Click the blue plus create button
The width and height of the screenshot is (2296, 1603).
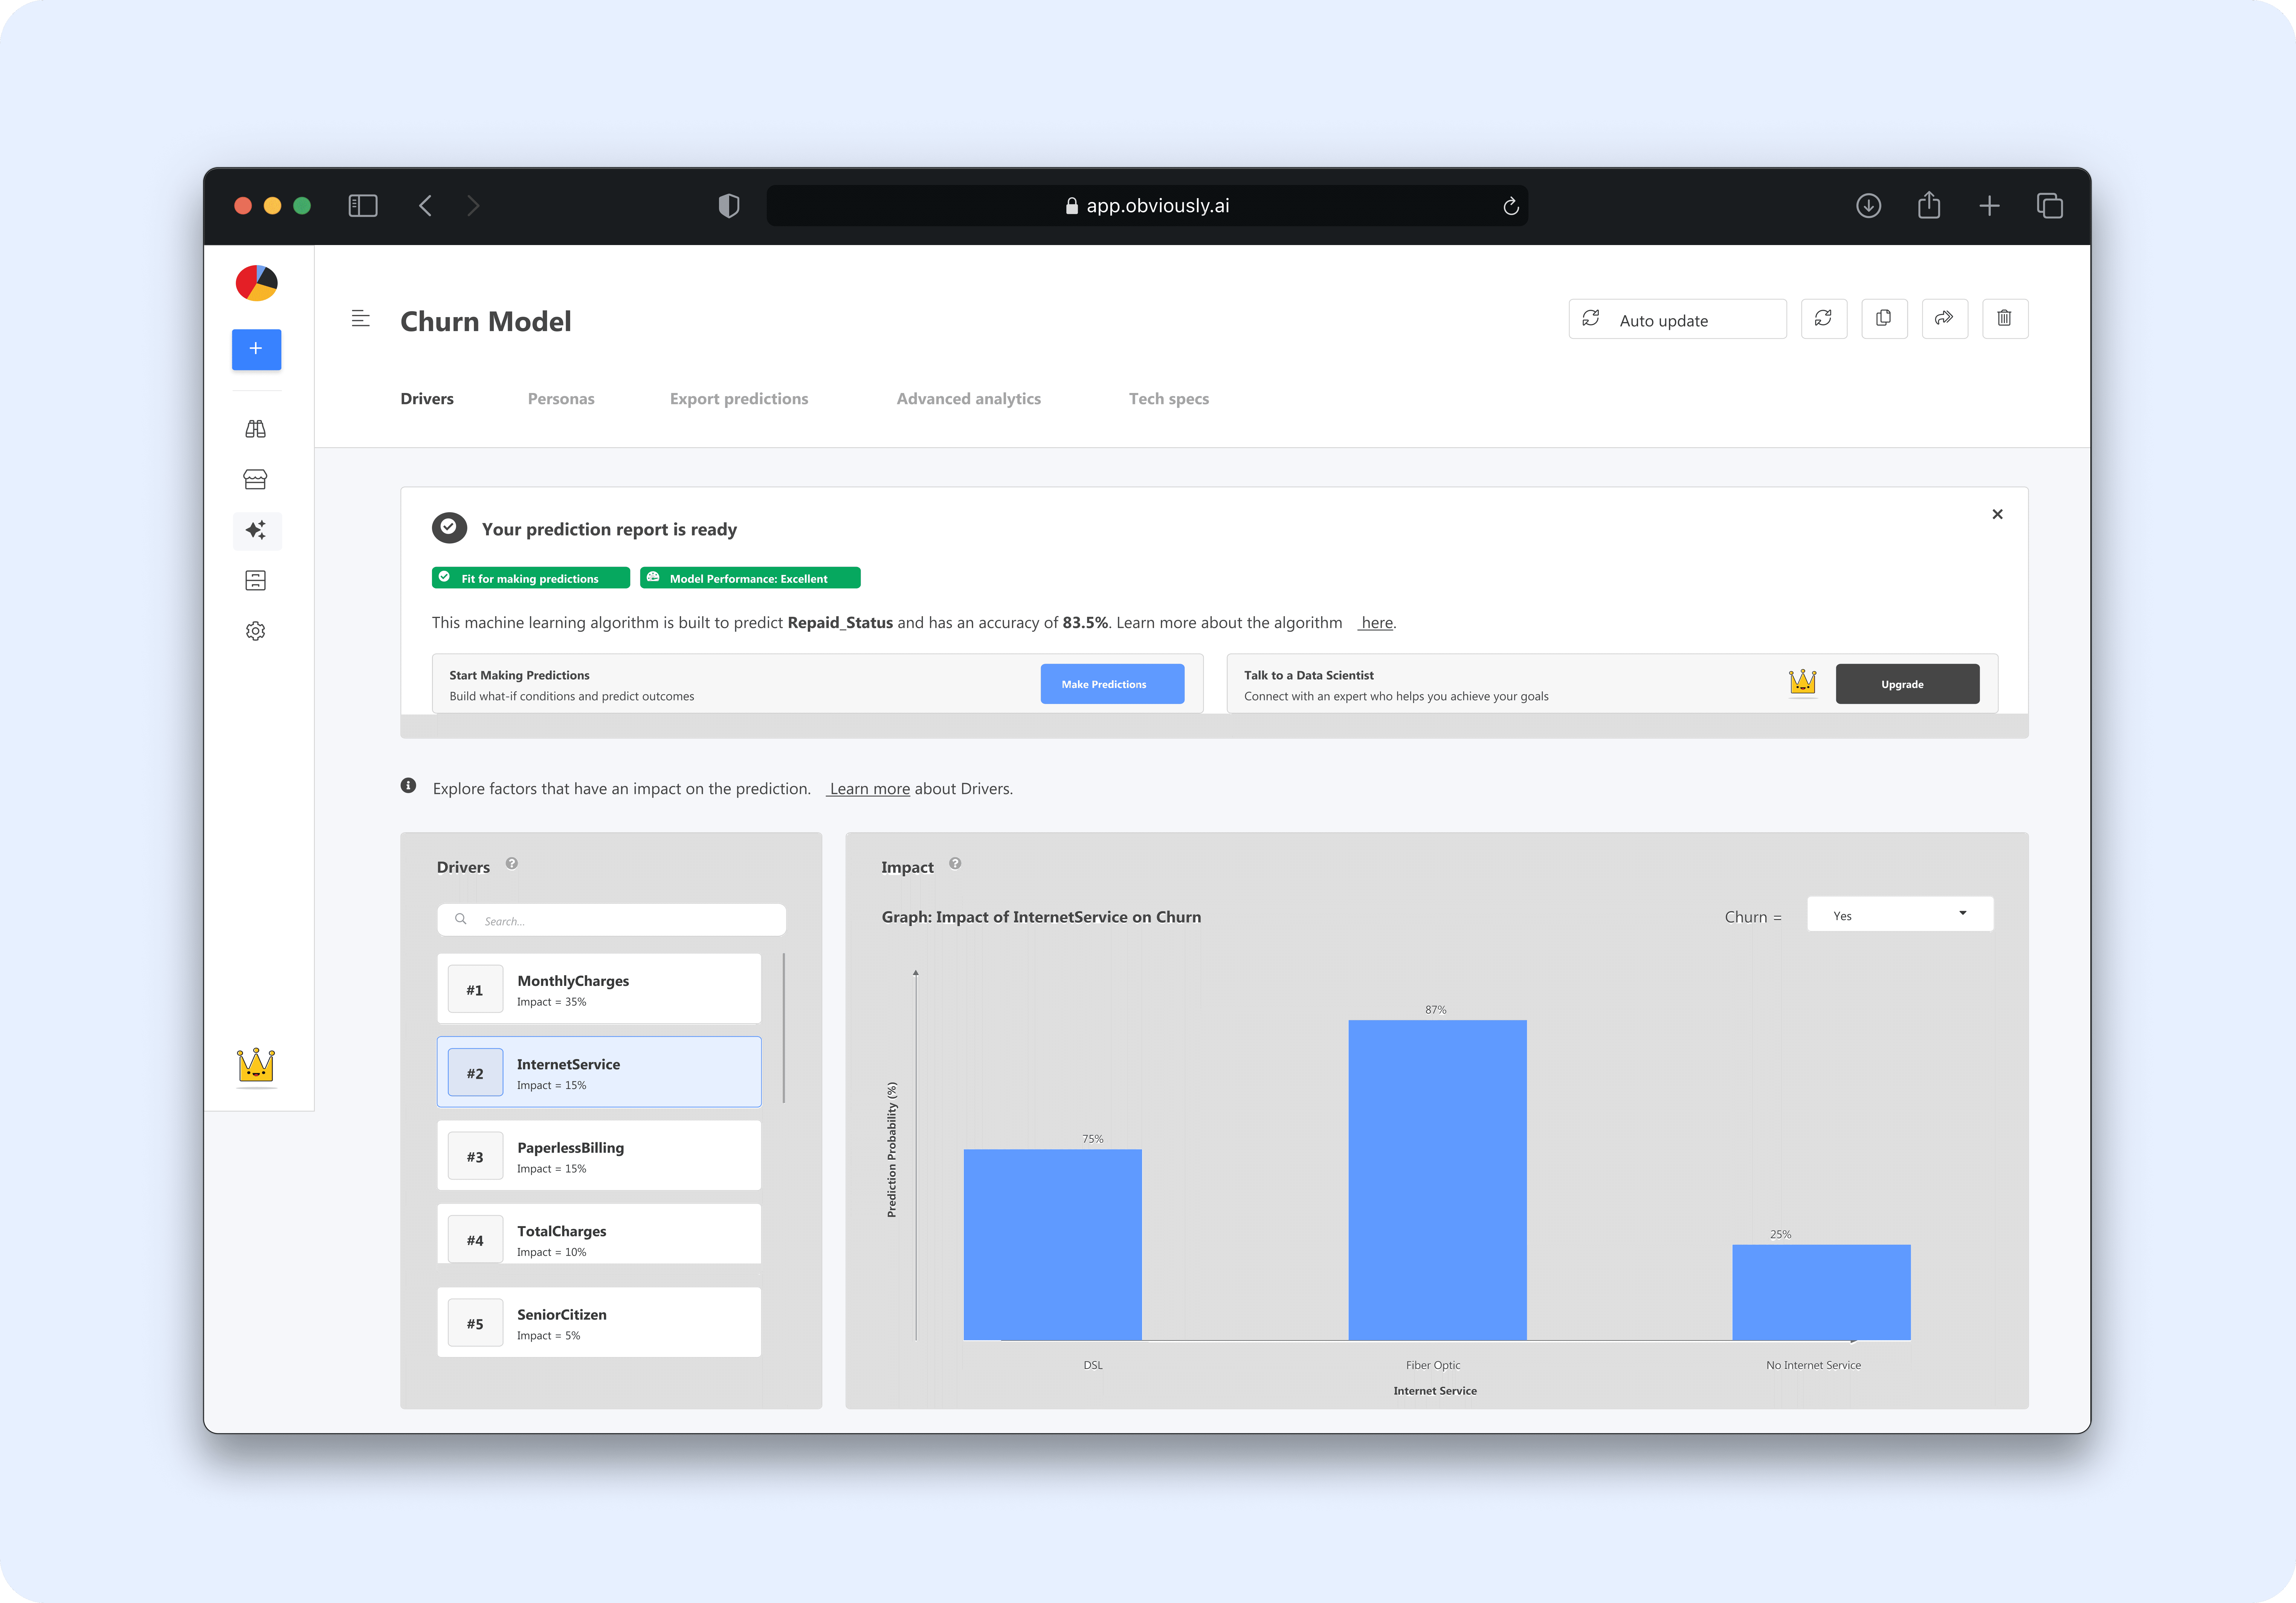point(256,349)
